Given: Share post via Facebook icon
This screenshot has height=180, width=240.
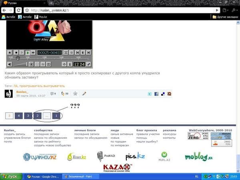Looking at the screenshot, I should pyautogui.click(x=156, y=94).
